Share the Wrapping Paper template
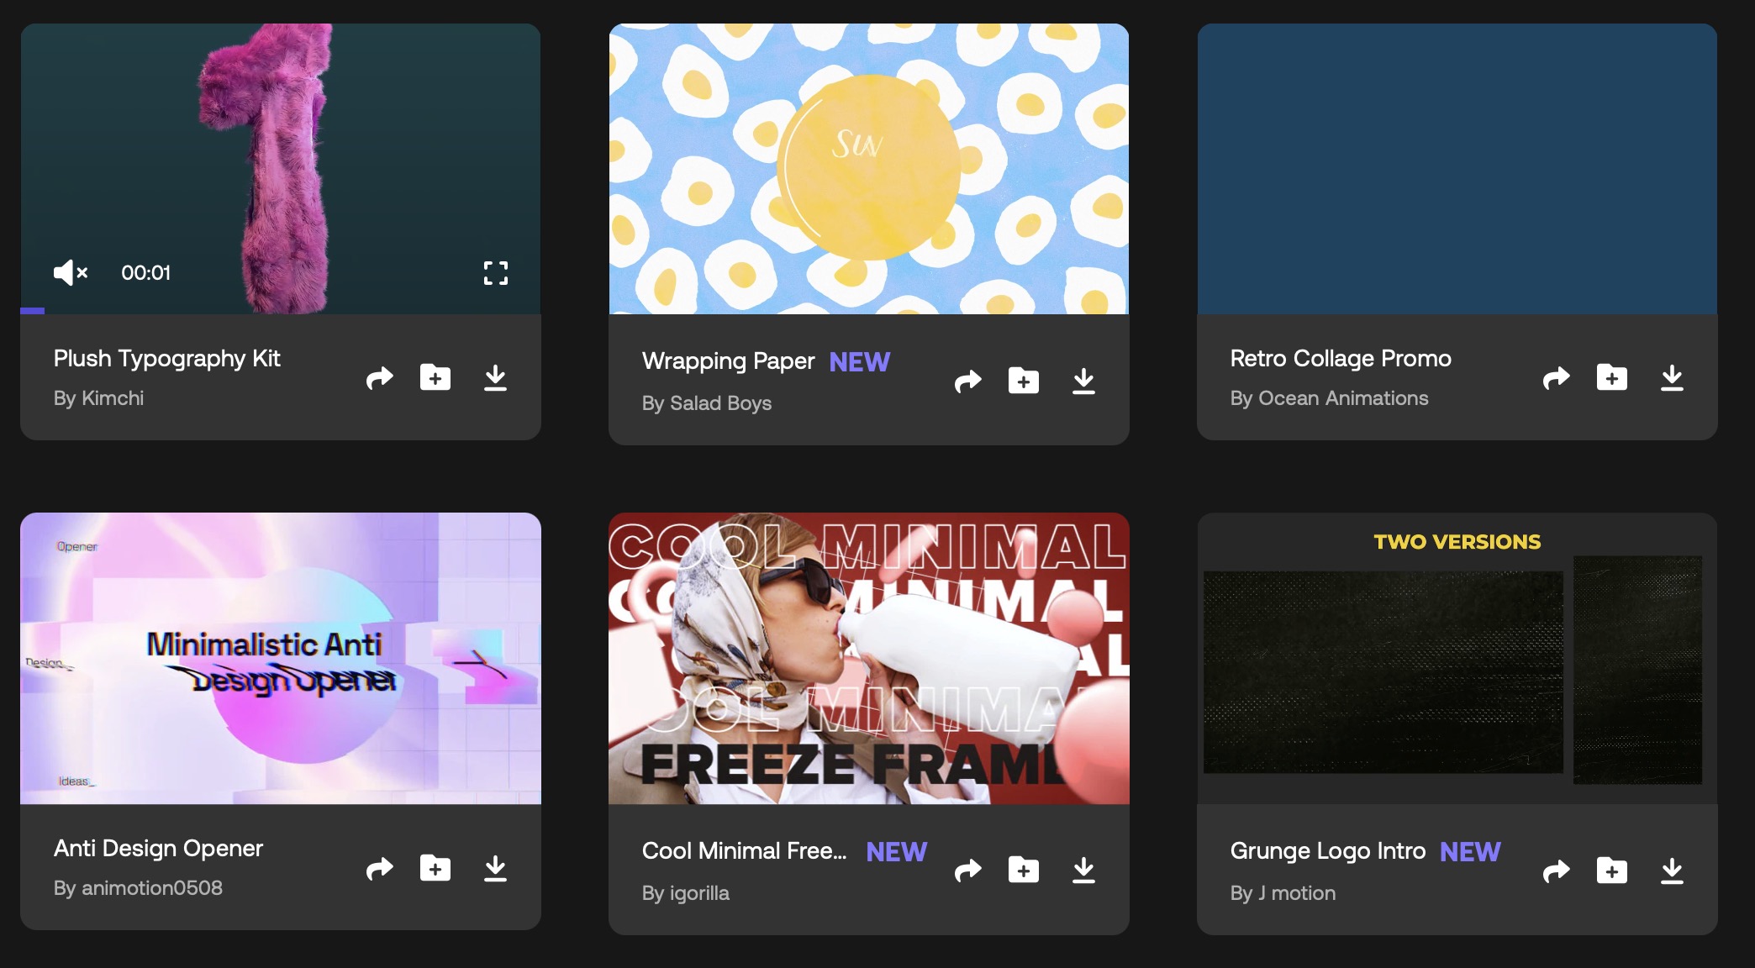 point(968,381)
